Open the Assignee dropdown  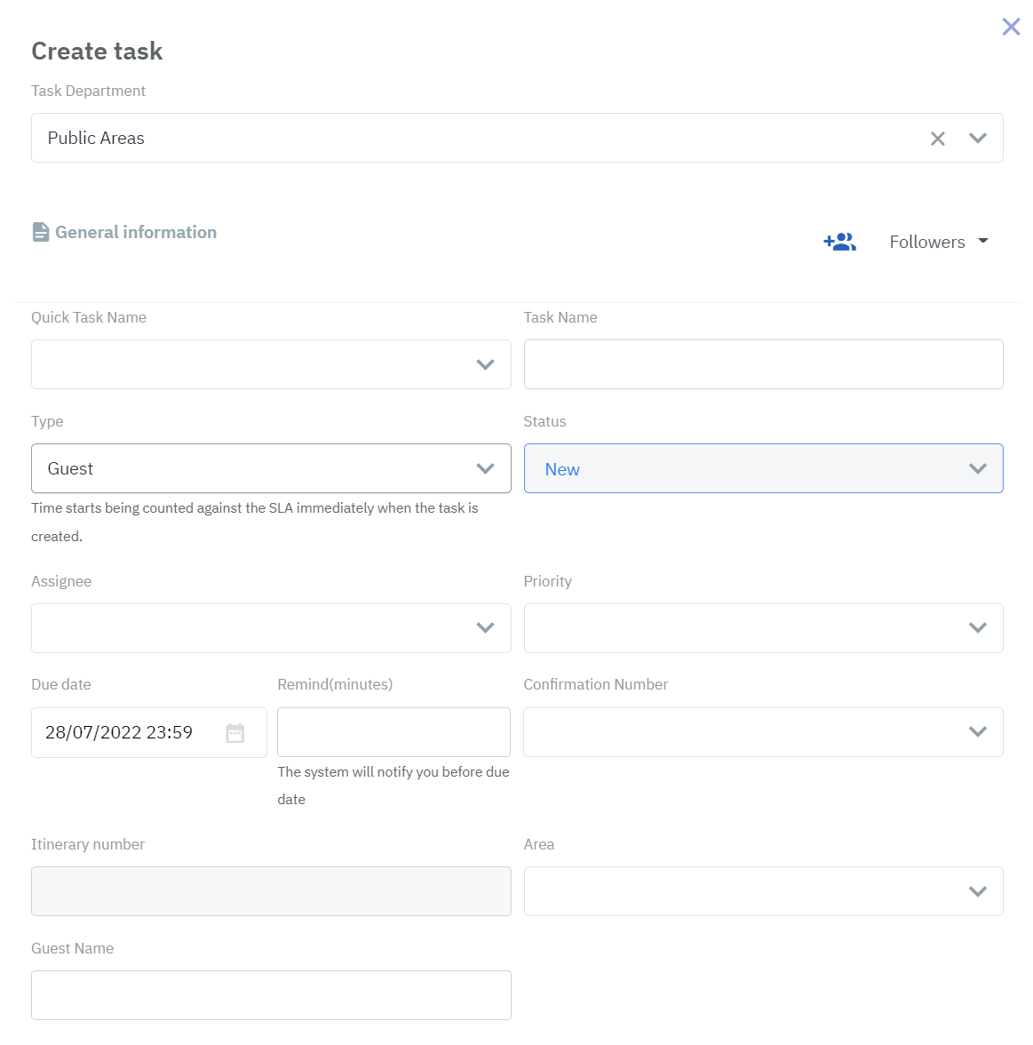pyautogui.click(x=485, y=628)
